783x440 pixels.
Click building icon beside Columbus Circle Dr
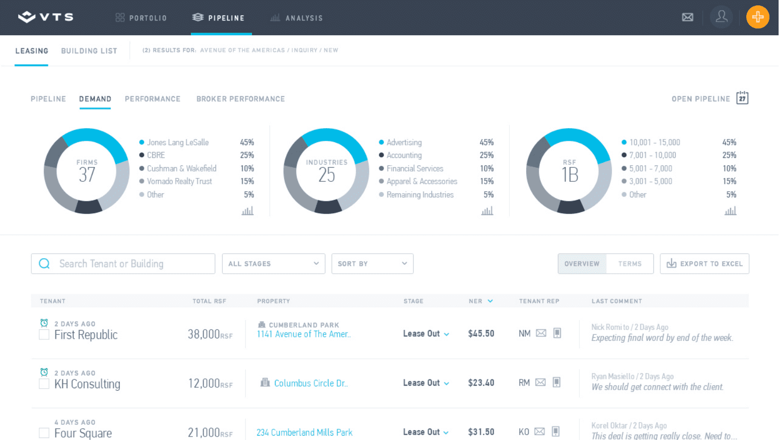coord(265,382)
